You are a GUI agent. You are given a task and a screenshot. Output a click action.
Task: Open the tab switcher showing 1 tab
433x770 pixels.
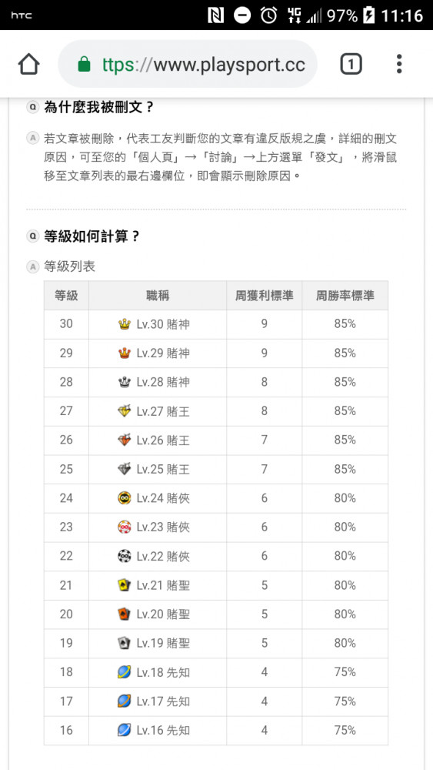[x=351, y=65]
